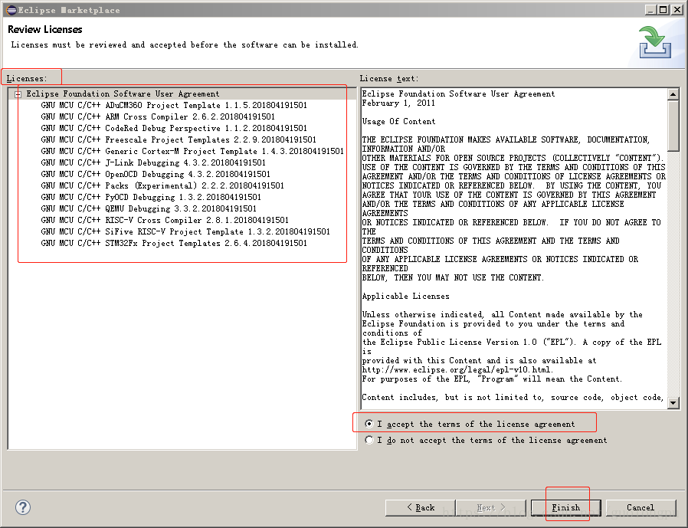Click license text scrollbar up arrow

(x=673, y=94)
